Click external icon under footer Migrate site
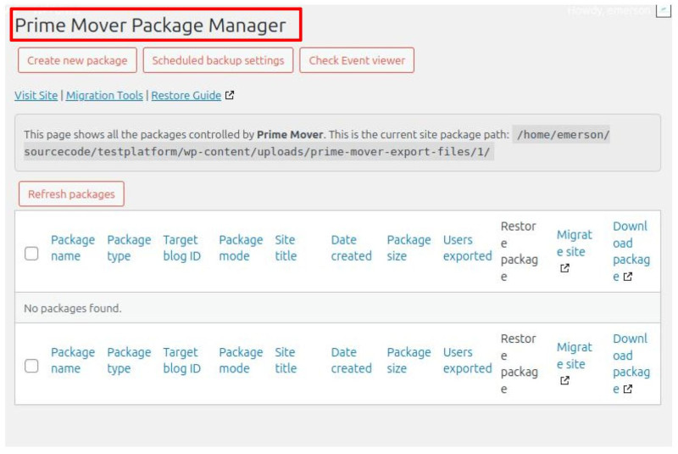 [x=564, y=380]
